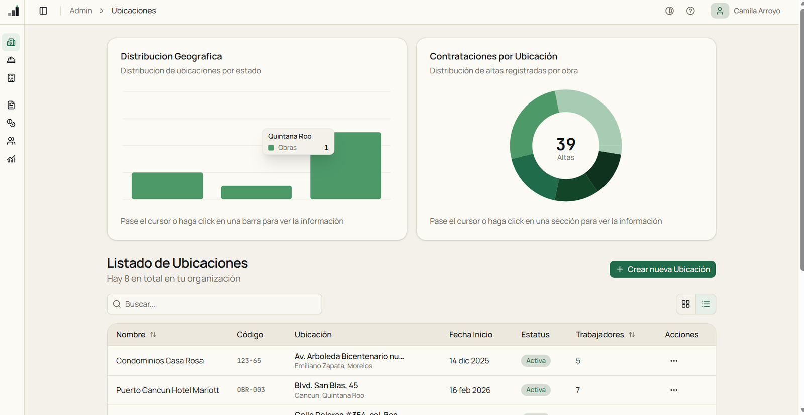Click Condominios Casa Rosa name cell
Image resolution: width=804 pixels, height=415 pixels.
pos(160,361)
